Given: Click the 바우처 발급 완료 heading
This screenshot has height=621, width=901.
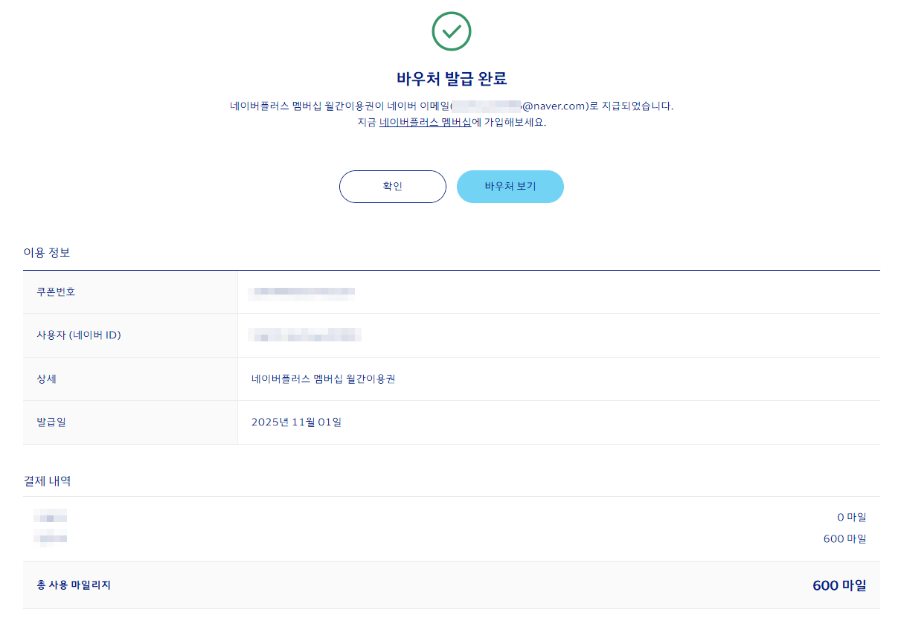Looking at the screenshot, I should pos(450,78).
